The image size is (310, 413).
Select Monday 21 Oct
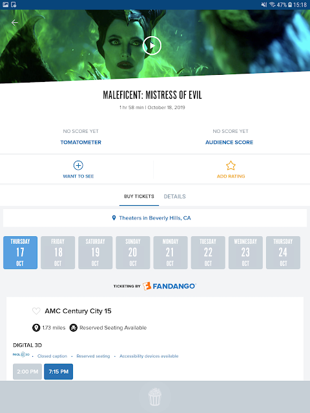(x=170, y=252)
